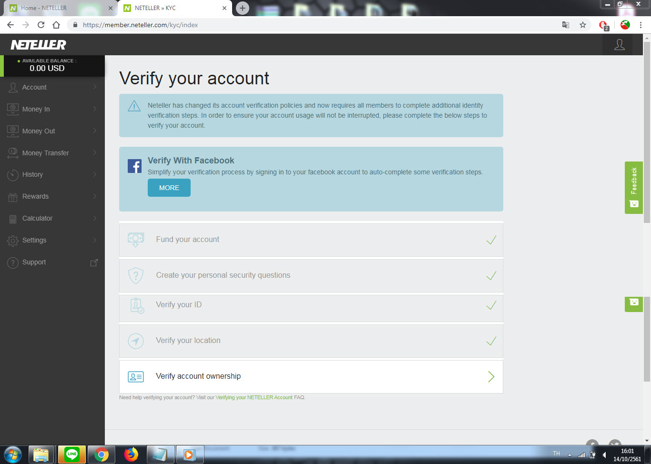Expand the Money Out chevron
Image resolution: width=651 pixels, height=464 pixels.
(x=95, y=131)
